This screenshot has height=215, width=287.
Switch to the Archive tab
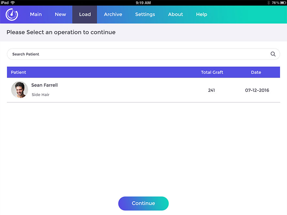(113, 14)
